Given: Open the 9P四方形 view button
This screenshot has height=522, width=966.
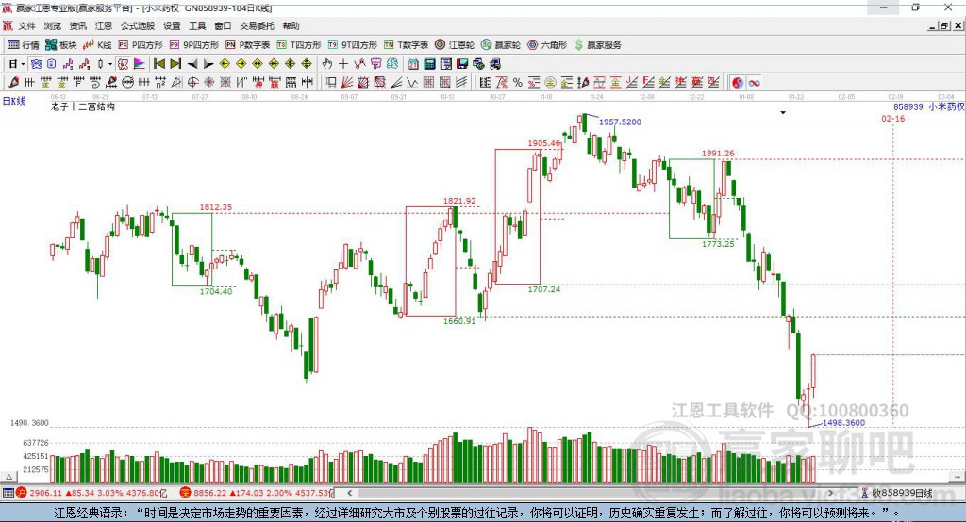Looking at the screenshot, I should click(x=194, y=44).
